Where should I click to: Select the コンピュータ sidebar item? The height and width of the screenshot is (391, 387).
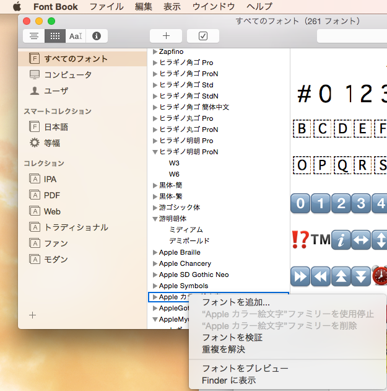click(x=82, y=75)
